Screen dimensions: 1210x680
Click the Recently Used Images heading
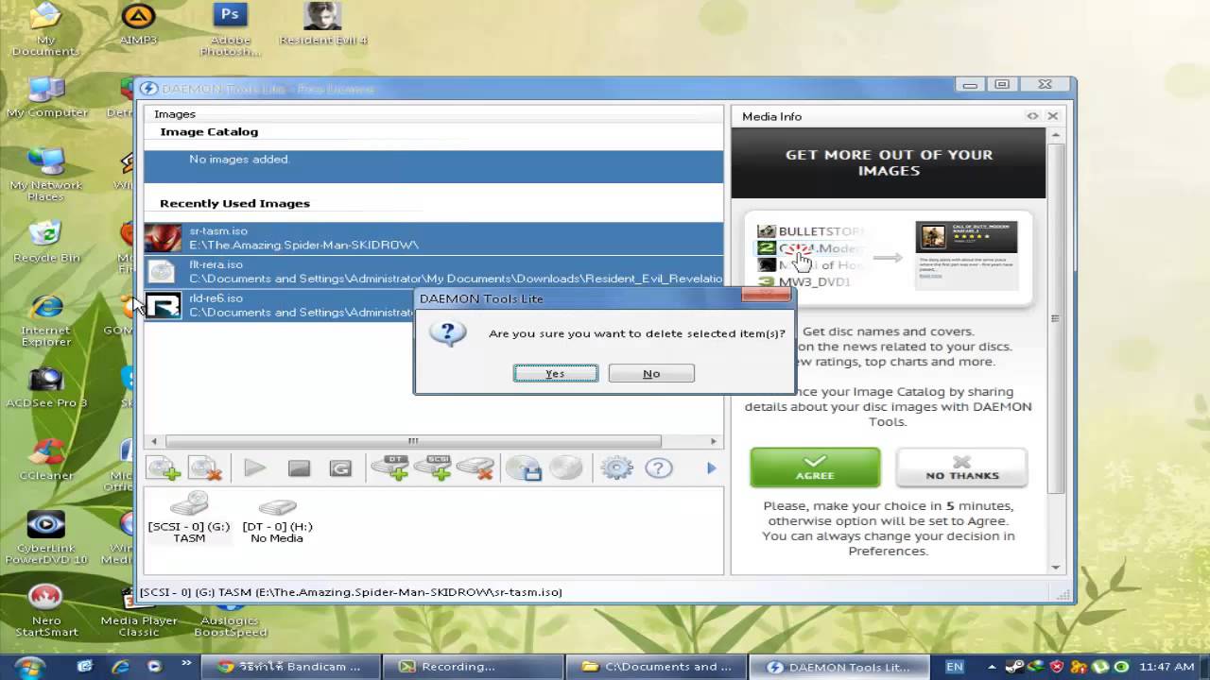[234, 203]
